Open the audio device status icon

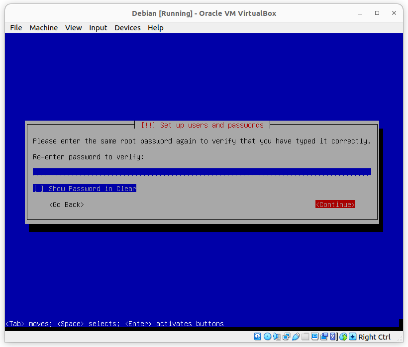pyautogui.click(x=277, y=337)
